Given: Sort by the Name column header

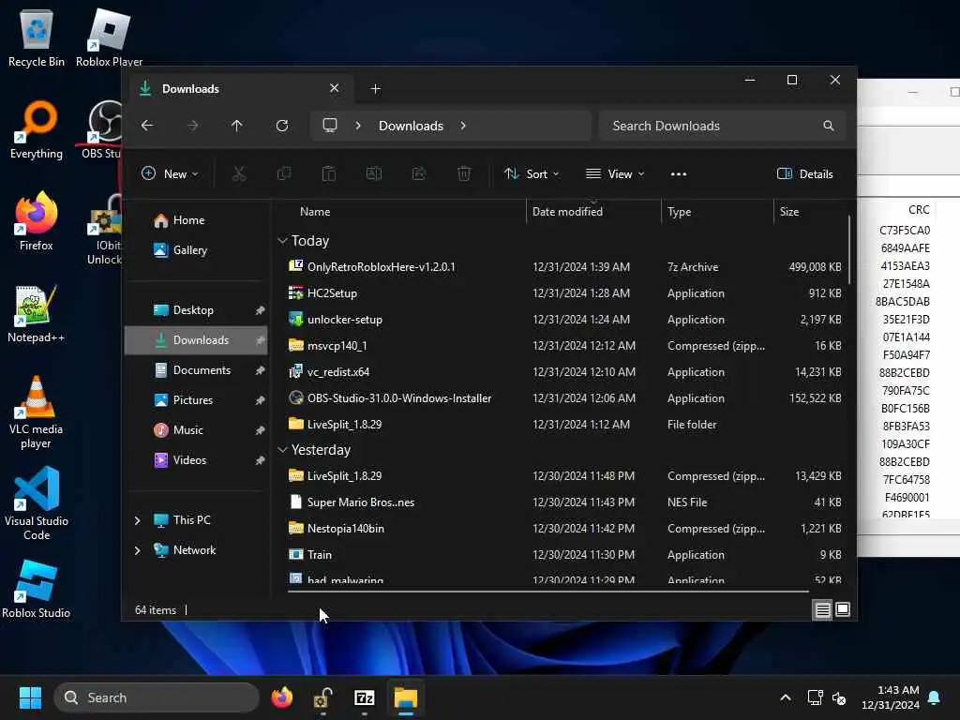Looking at the screenshot, I should 315,211.
